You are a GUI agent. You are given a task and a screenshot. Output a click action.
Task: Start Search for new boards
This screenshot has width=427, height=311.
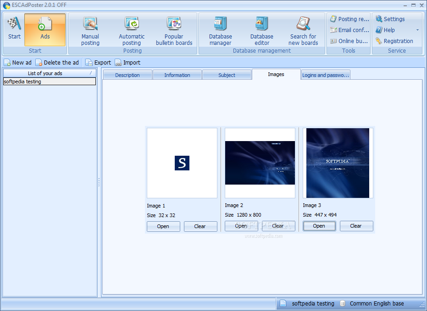[x=303, y=31]
